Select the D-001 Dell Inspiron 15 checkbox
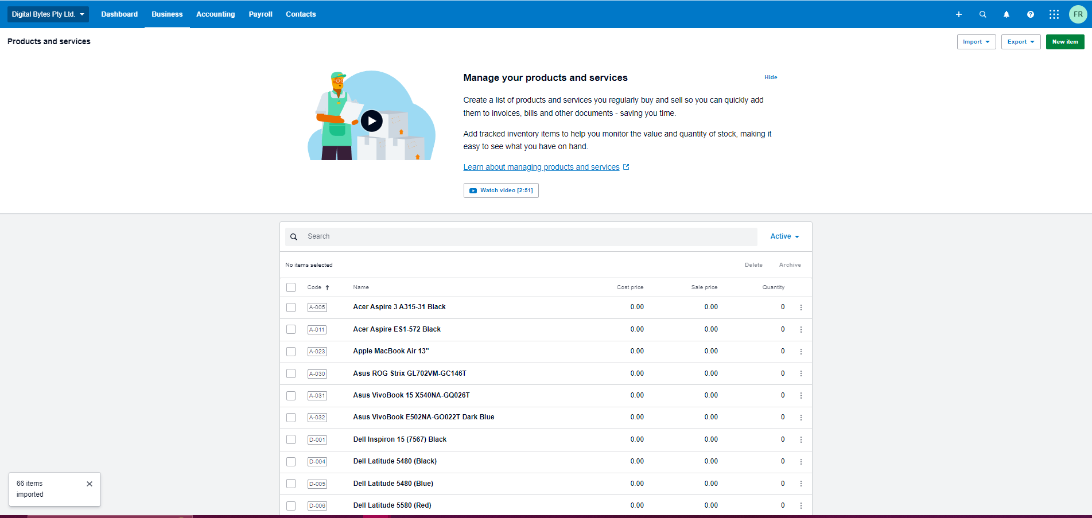Viewport: 1092px width, 518px height. [291, 439]
